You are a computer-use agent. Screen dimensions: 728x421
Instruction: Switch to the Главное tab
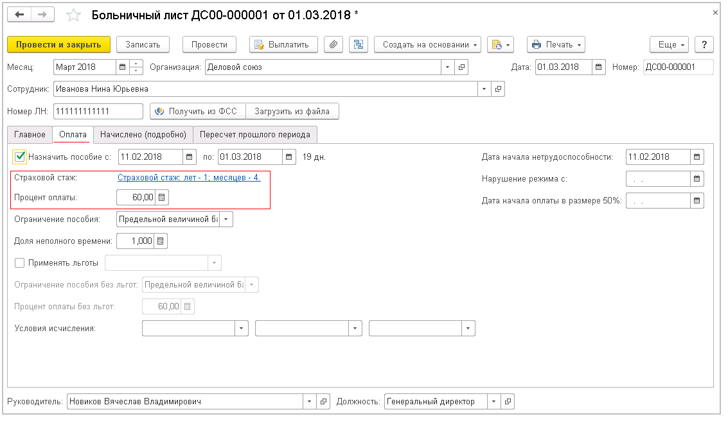pyautogui.click(x=30, y=134)
